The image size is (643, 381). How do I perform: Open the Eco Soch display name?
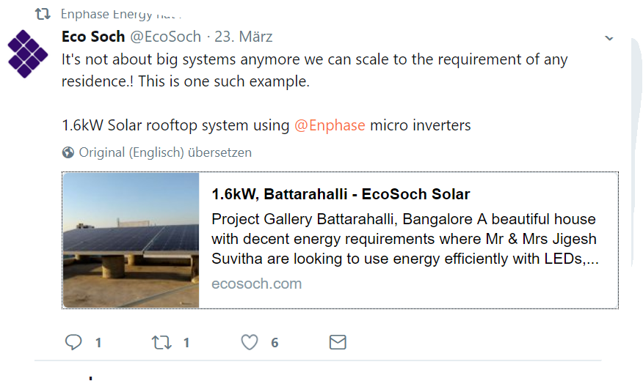coord(93,37)
